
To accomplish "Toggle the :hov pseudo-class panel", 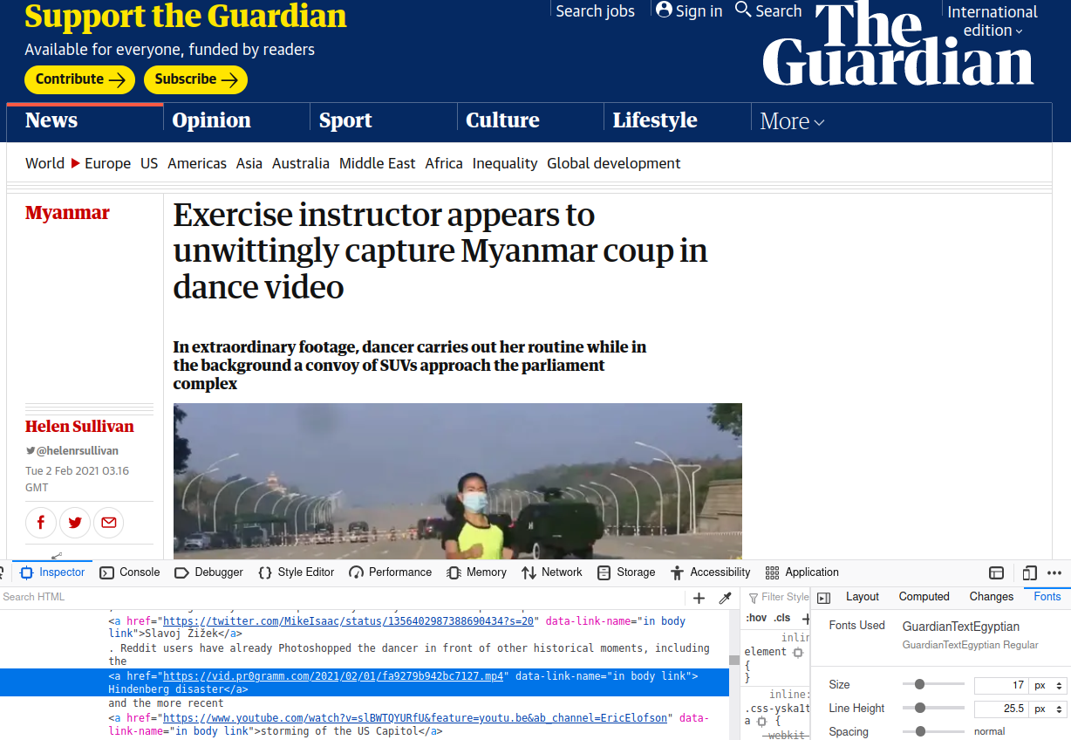I will (x=755, y=618).
